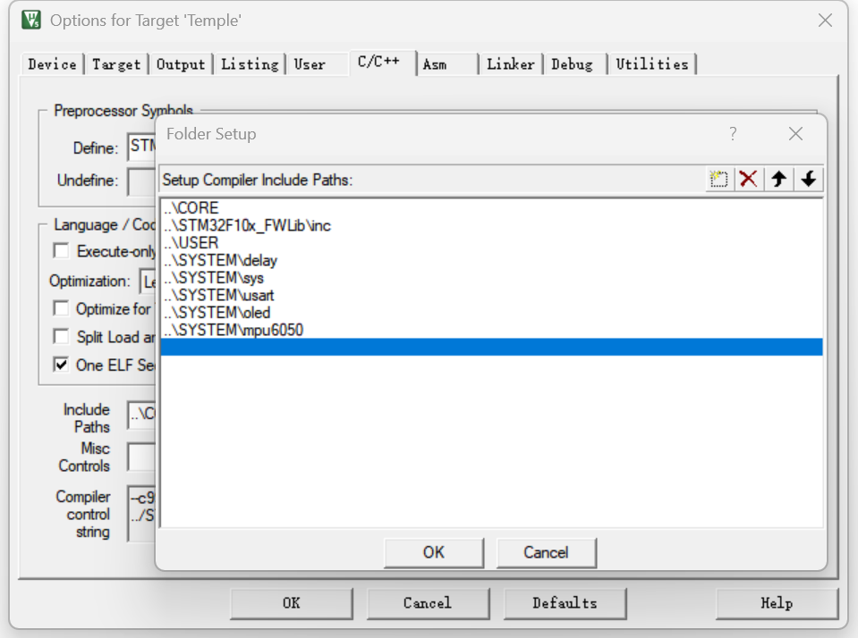Click the Define input field
This screenshot has height=638, width=858.
click(x=141, y=147)
